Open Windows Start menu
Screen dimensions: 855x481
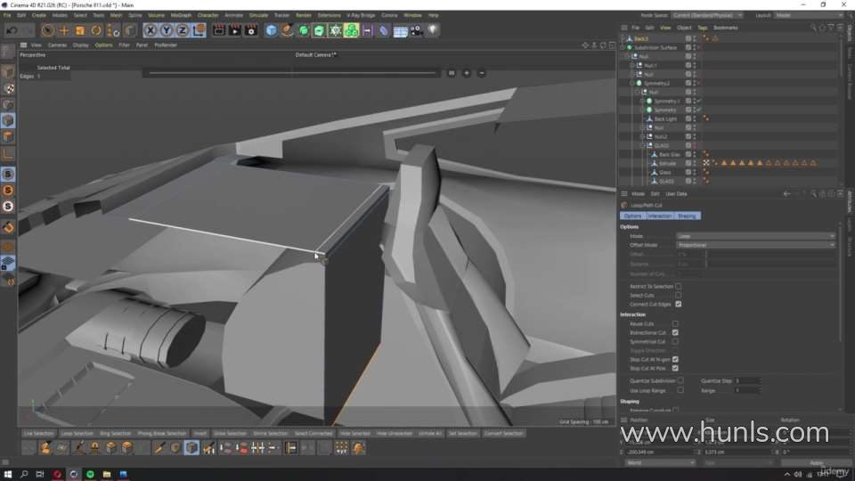click(7, 474)
